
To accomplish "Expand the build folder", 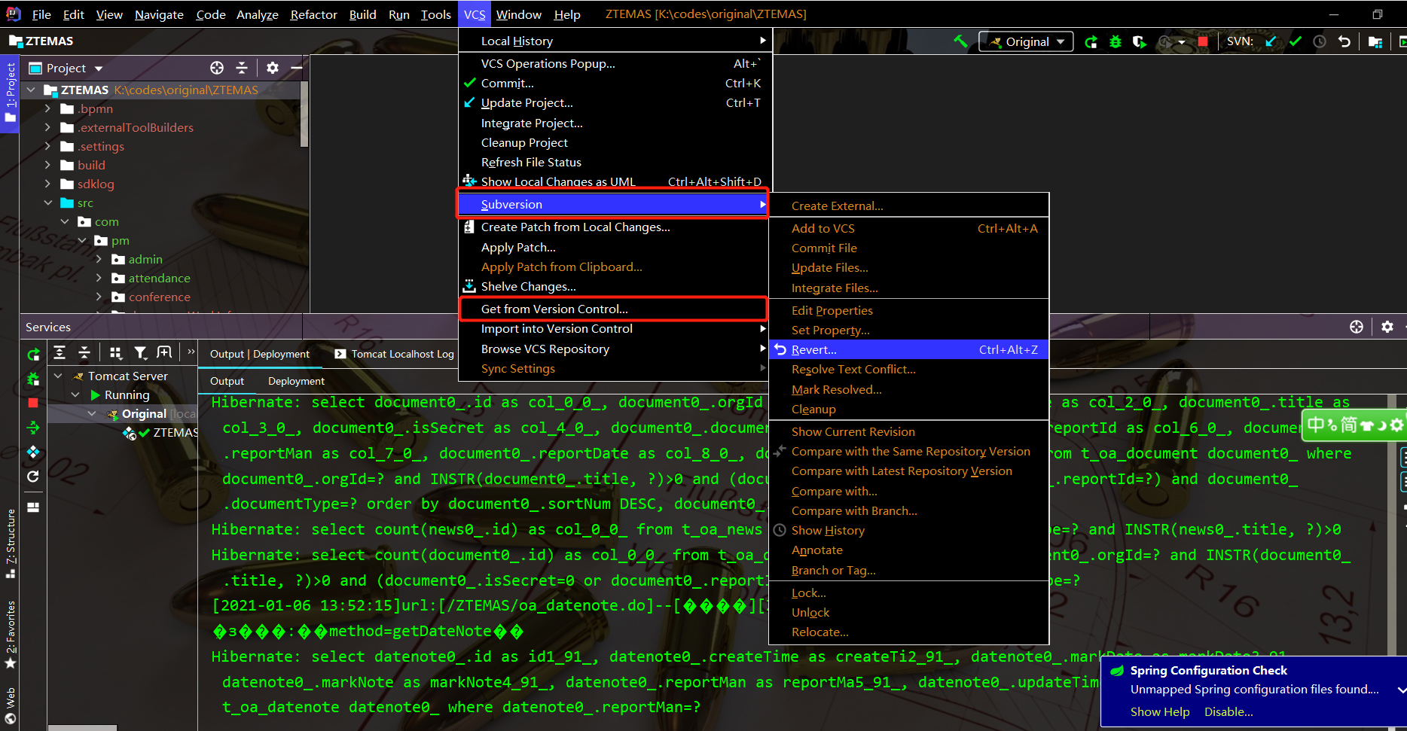I will point(47,165).
